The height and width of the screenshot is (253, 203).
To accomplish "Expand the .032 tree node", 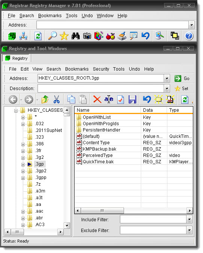I will coord(23,124).
